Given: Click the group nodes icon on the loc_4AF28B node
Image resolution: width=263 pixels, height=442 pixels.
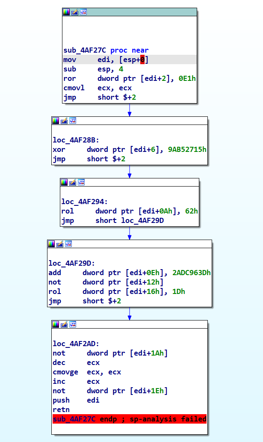Looking at the screenshot, I should click(72, 121).
